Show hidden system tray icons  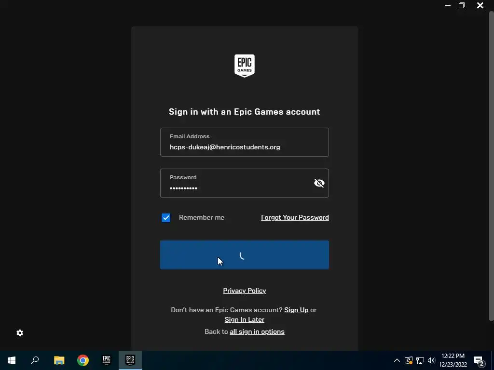[397, 360]
